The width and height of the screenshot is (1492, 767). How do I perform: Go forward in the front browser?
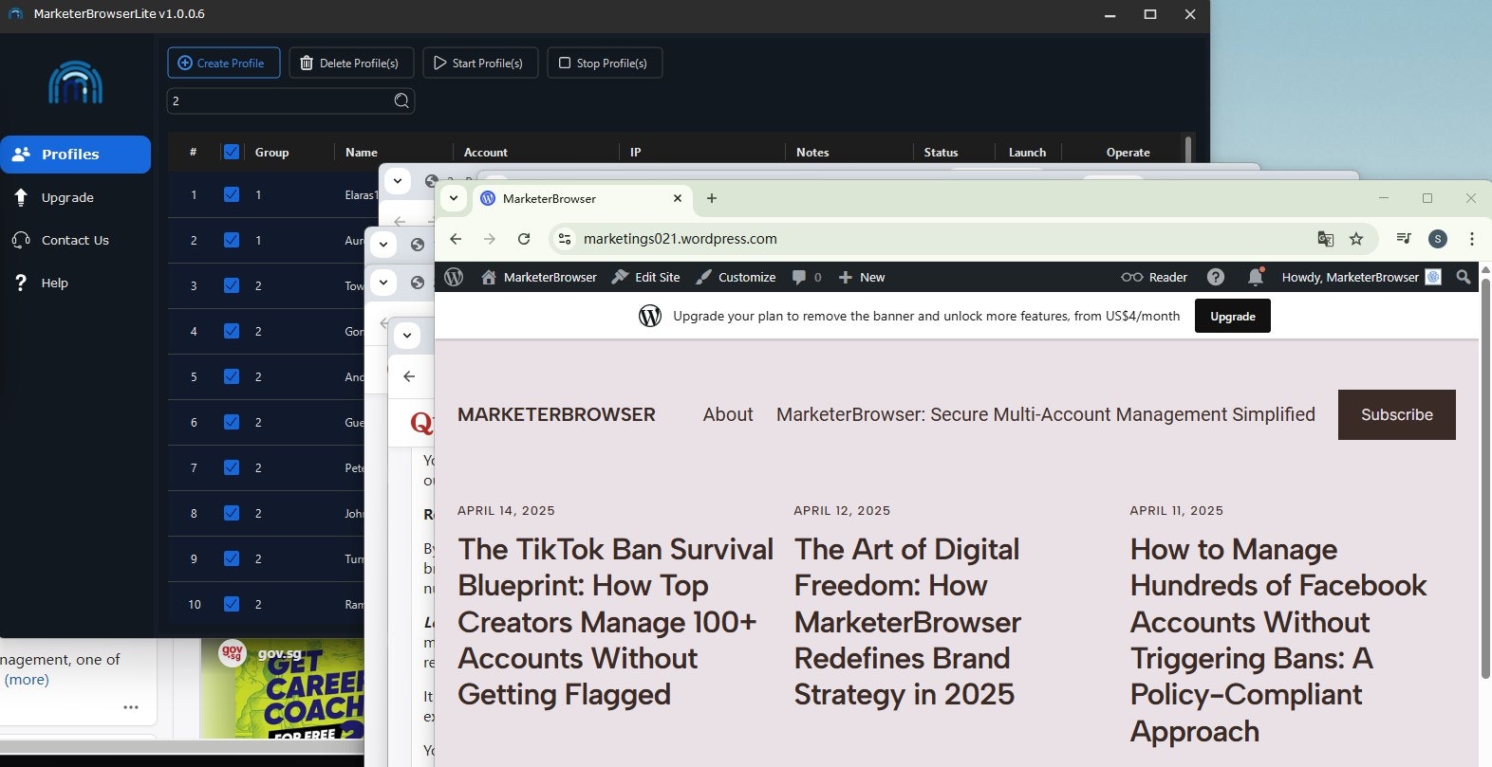coord(490,239)
